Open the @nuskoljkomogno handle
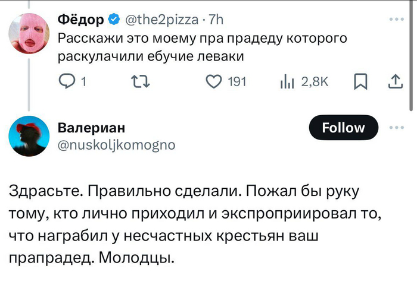Screen dimensions: 417x288 116,144
